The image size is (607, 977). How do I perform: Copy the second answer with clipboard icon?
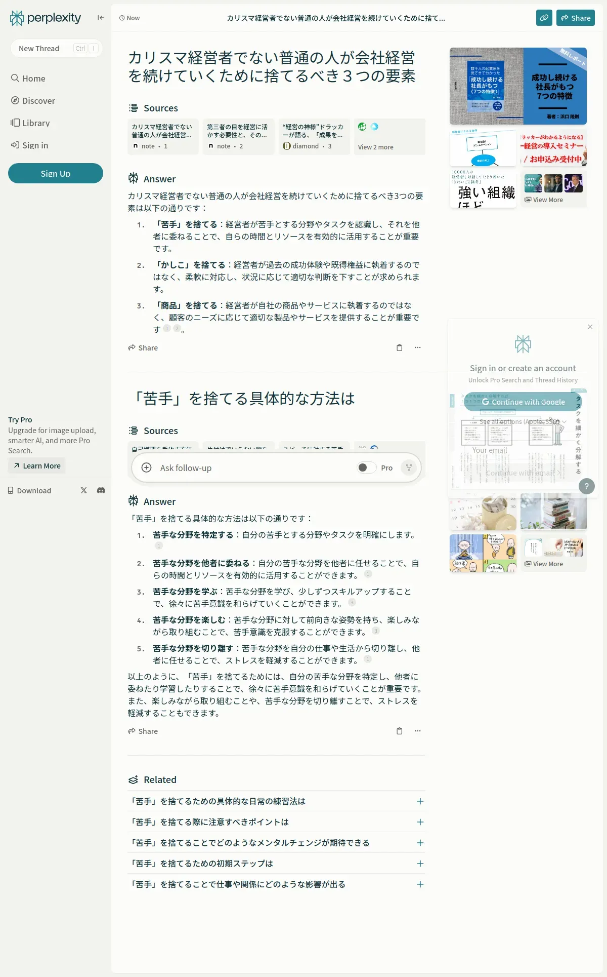coord(400,731)
